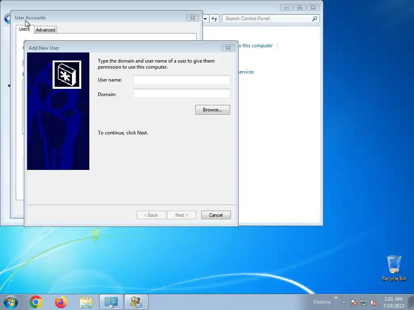This screenshot has width=414, height=310.
Task: Open address bar history dropdown
Action: [x=205, y=19]
